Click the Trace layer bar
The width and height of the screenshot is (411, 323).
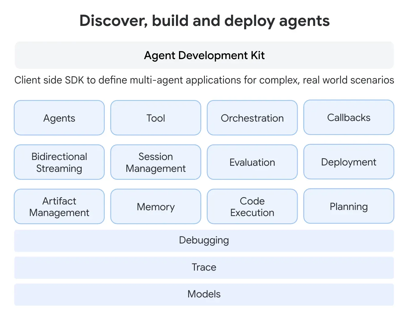[204, 267]
